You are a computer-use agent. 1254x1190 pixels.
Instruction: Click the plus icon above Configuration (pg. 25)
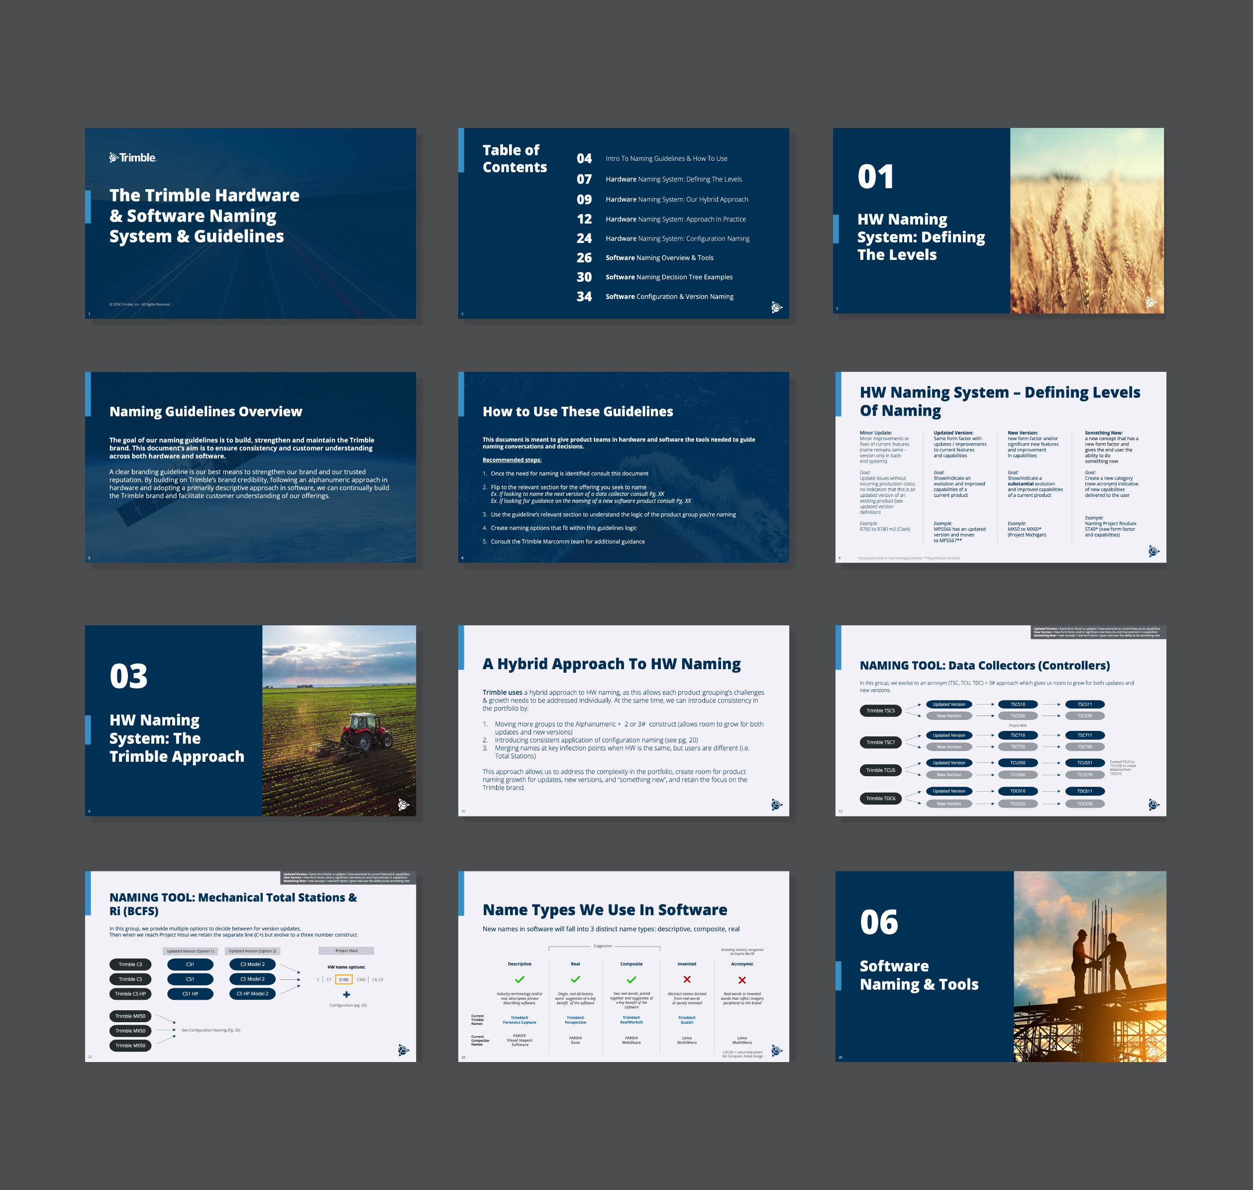coord(346,995)
